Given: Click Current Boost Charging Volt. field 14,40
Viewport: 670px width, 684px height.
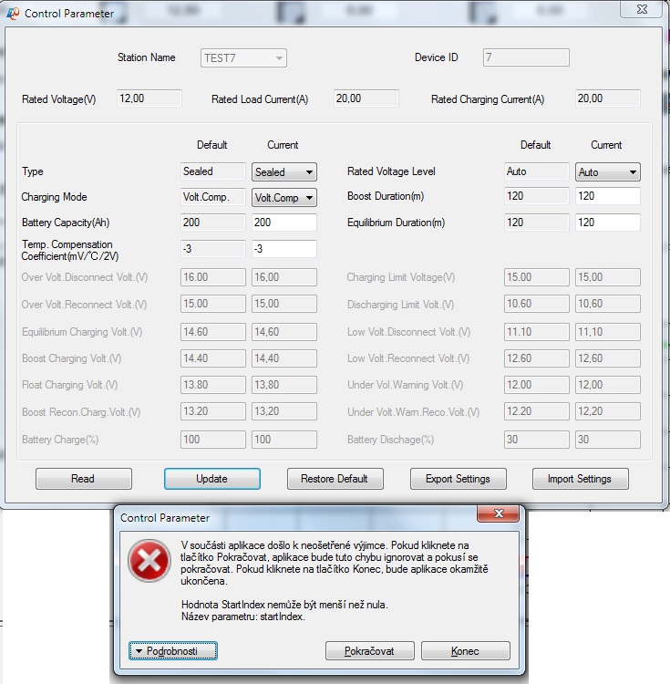Looking at the screenshot, I should (284, 358).
